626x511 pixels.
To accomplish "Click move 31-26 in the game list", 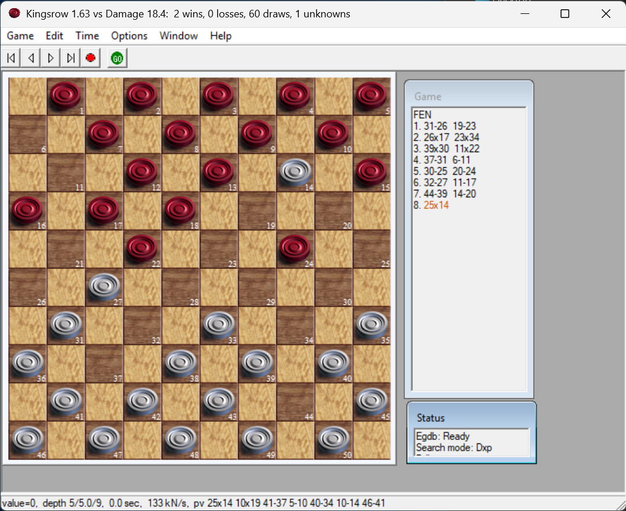I will 435,126.
